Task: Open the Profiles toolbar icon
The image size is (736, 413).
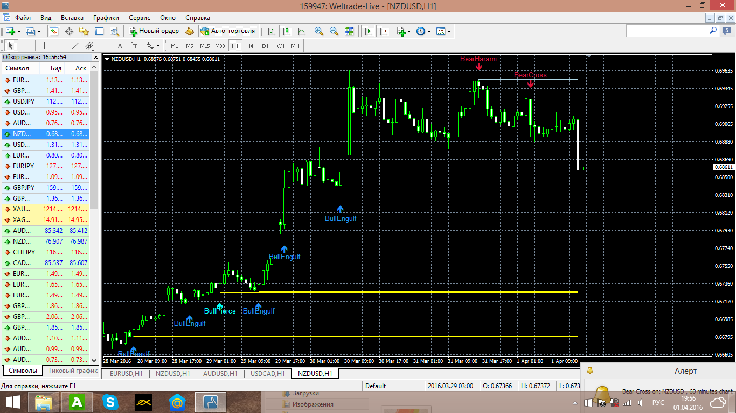Action: [x=30, y=31]
